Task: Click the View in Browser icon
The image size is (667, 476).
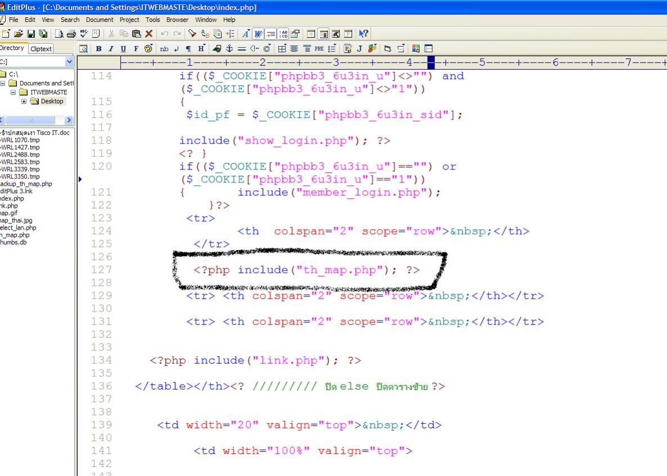Action: coord(83,48)
